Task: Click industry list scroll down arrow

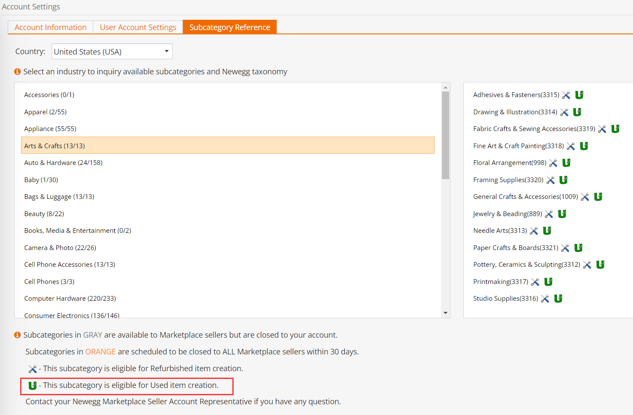Action: point(445,313)
